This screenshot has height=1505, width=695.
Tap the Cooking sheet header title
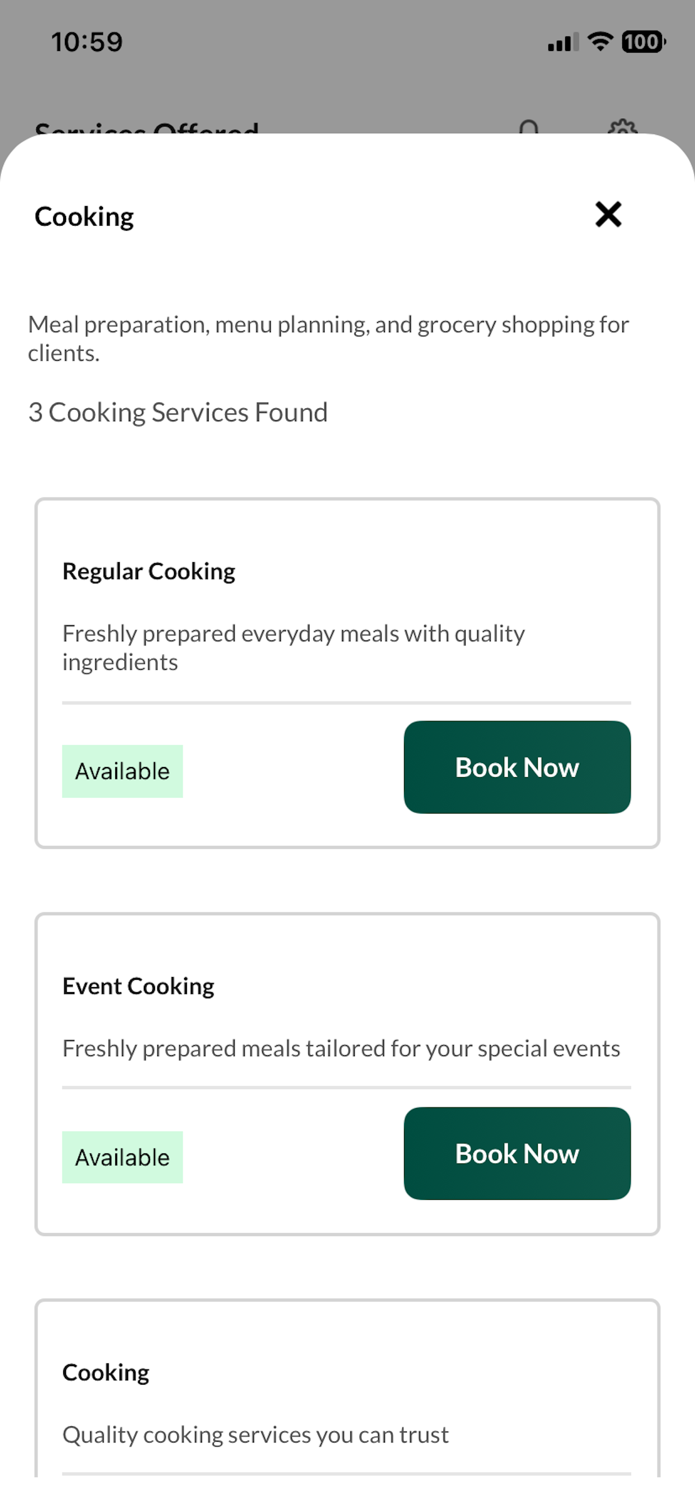tap(84, 217)
